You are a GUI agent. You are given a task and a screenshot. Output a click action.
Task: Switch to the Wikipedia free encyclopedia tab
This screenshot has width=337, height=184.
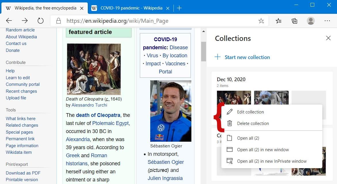pyautogui.click(x=45, y=8)
